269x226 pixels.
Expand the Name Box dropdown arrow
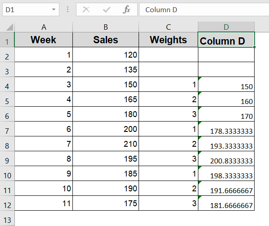(x=54, y=9)
